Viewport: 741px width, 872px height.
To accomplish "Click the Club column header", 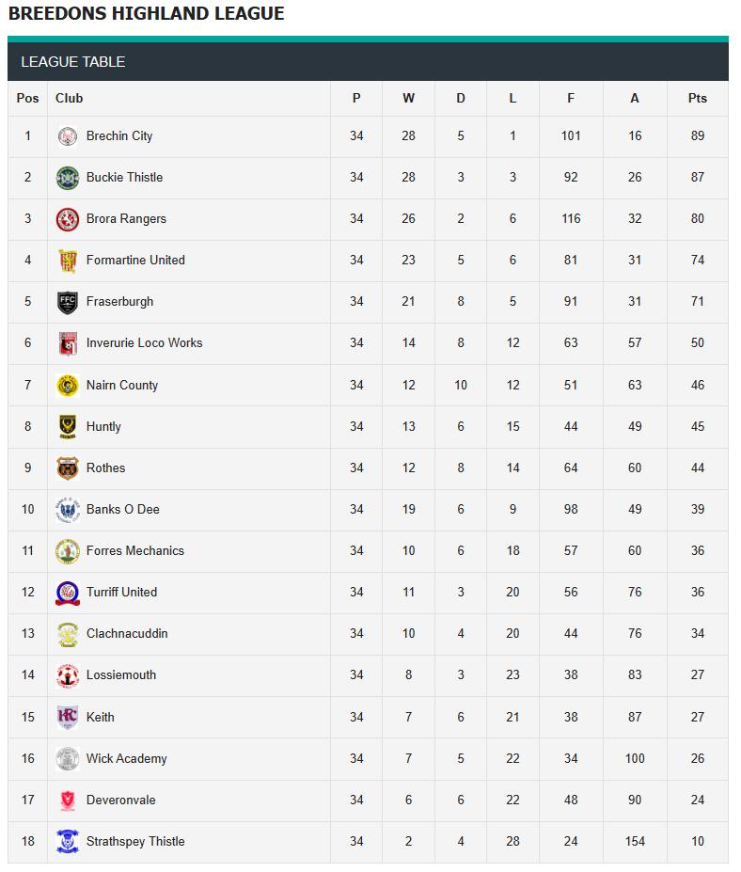I will tap(70, 99).
